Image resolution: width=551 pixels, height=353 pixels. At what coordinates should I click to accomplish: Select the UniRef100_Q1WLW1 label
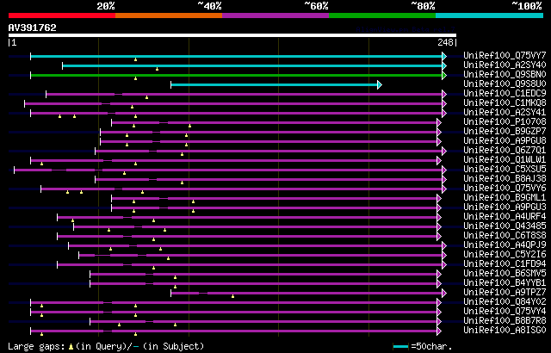point(505,160)
